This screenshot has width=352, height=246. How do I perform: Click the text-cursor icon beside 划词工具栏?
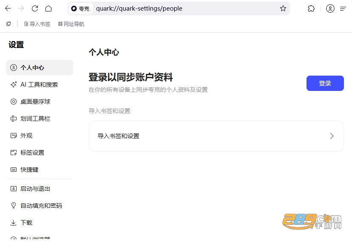click(x=14, y=119)
